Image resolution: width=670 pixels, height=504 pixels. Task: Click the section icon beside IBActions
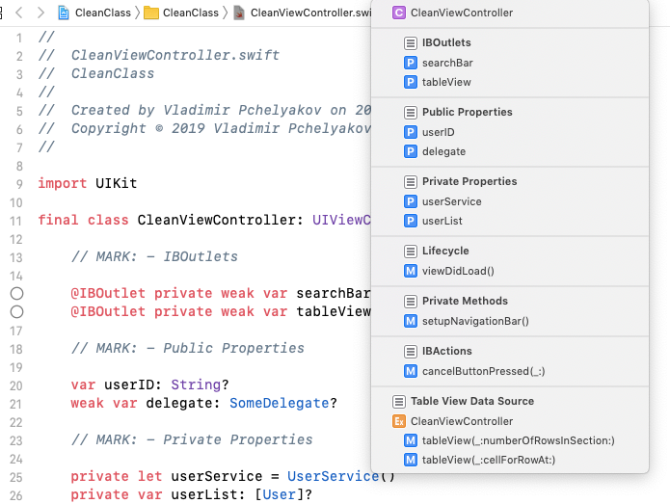pyautogui.click(x=412, y=351)
